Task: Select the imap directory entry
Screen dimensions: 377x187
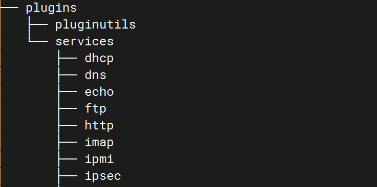Action: pyautogui.click(x=99, y=143)
